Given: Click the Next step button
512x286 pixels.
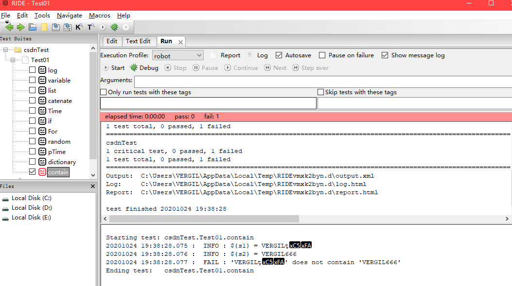Looking at the screenshot, I should click(275, 68).
